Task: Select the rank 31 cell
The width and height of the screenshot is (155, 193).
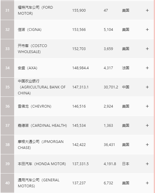Action: (7, 10)
